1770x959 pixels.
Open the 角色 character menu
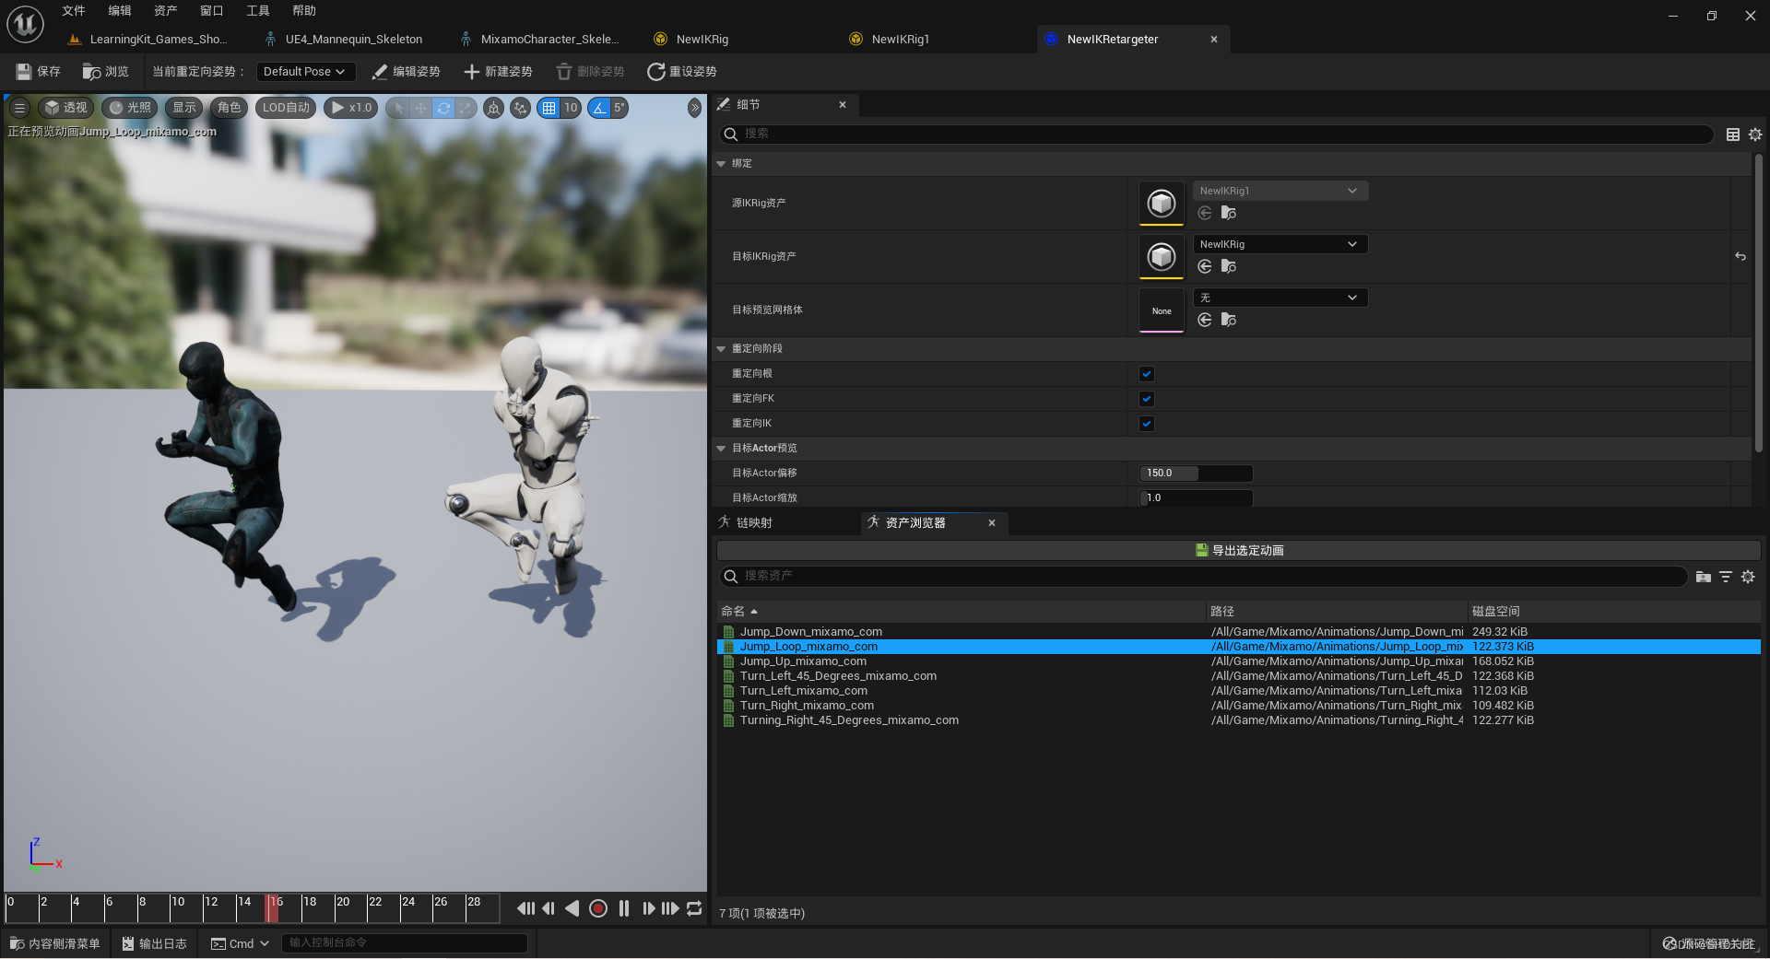229,108
